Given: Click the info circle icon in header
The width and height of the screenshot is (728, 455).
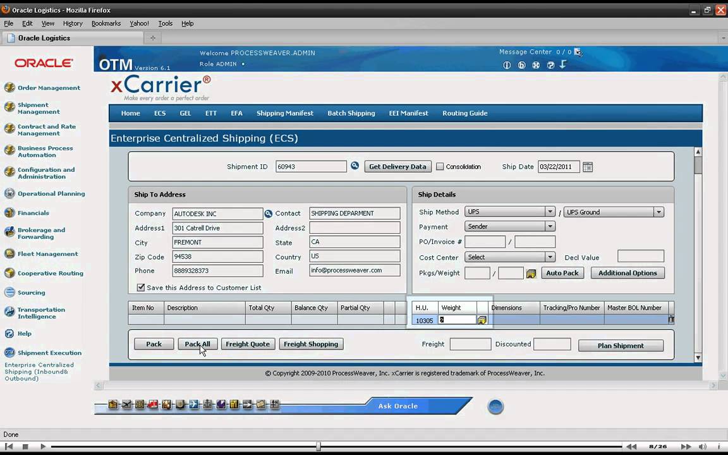Looking at the screenshot, I should [x=507, y=65].
